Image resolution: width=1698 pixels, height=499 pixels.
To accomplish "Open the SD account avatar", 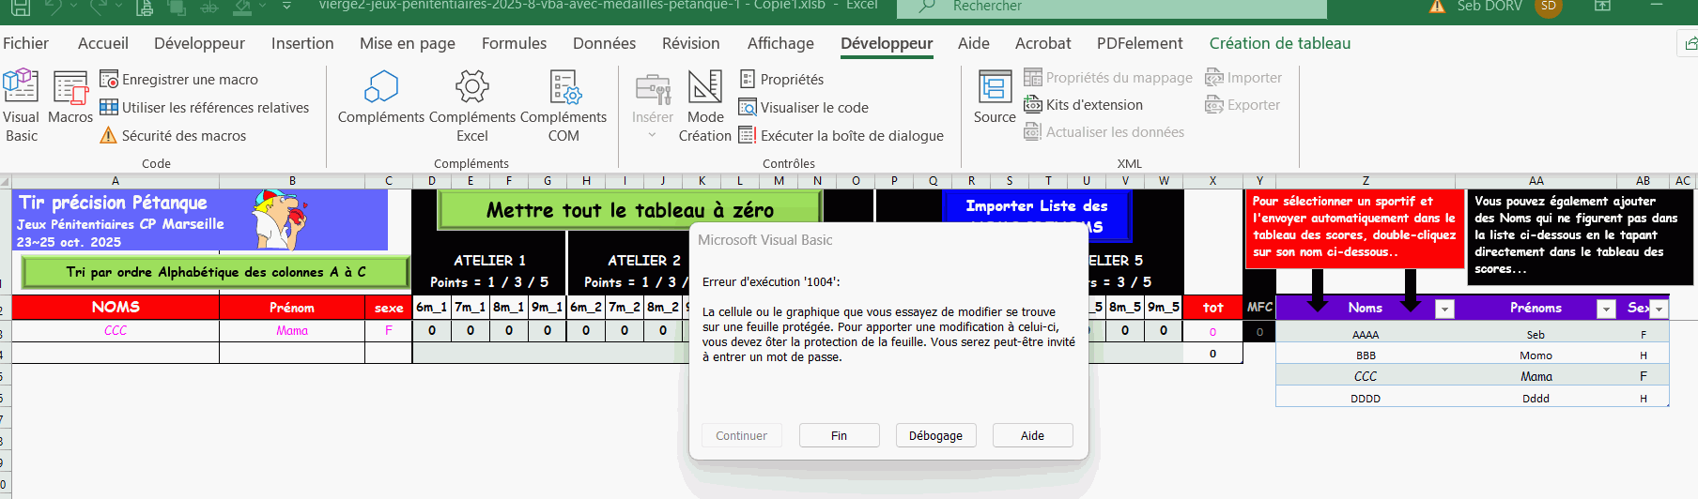I will point(1548,7).
